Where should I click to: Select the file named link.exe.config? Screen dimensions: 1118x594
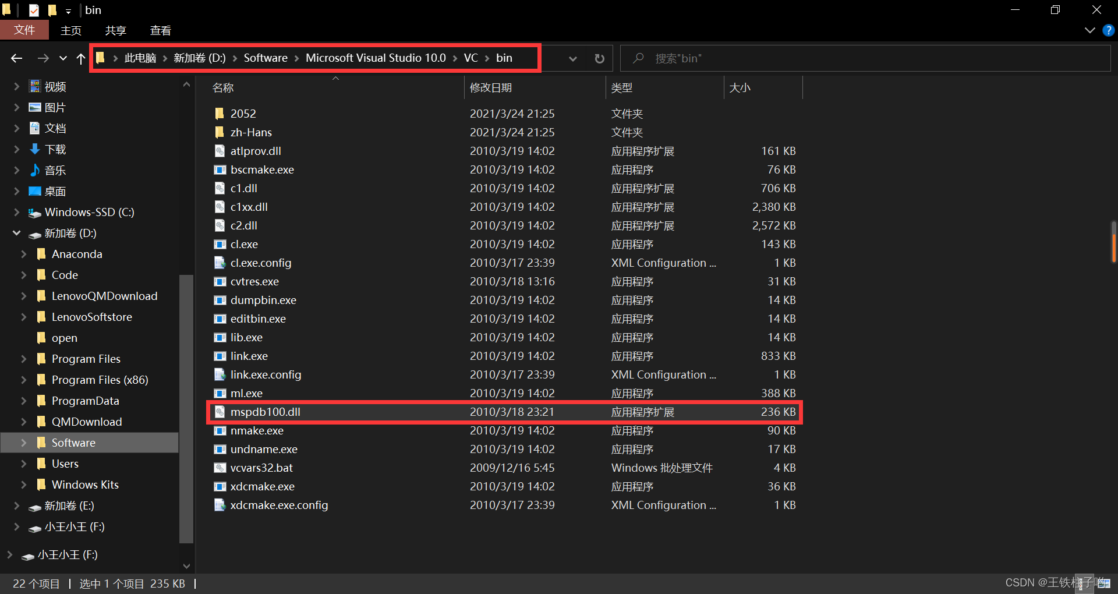click(266, 374)
